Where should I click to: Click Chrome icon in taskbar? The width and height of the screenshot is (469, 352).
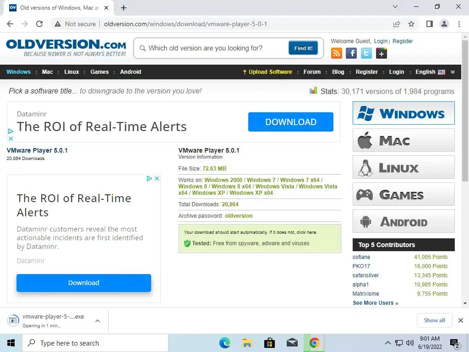pos(314,343)
